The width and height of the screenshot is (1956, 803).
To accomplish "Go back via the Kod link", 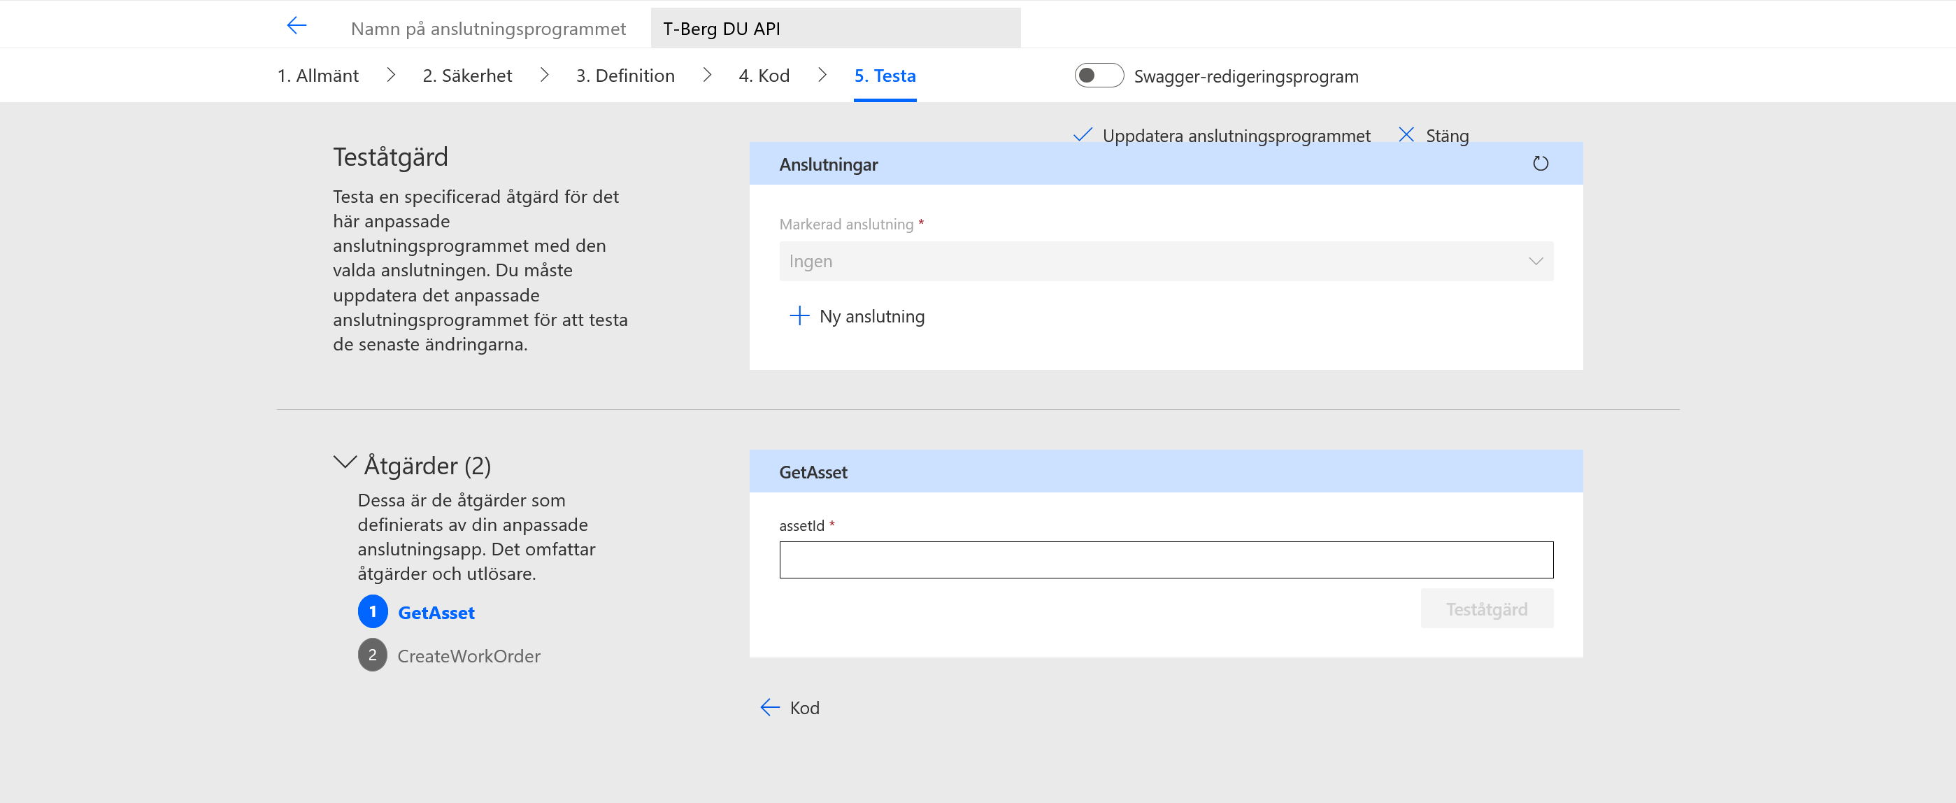I will pyautogui.click(x=804, y=707).
